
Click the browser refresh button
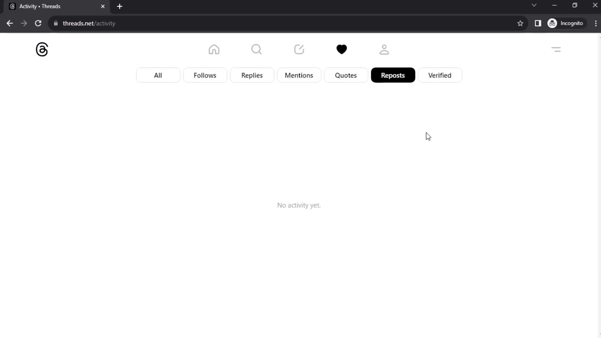pyautogui.click(x=38, y=23)
